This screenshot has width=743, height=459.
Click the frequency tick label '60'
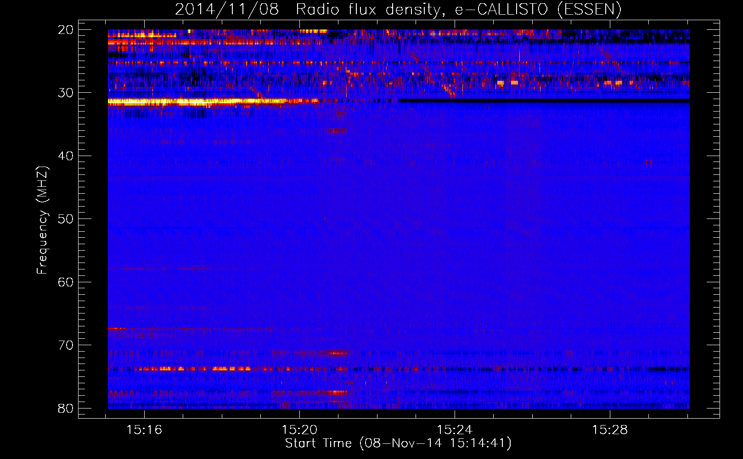point(66,282)
